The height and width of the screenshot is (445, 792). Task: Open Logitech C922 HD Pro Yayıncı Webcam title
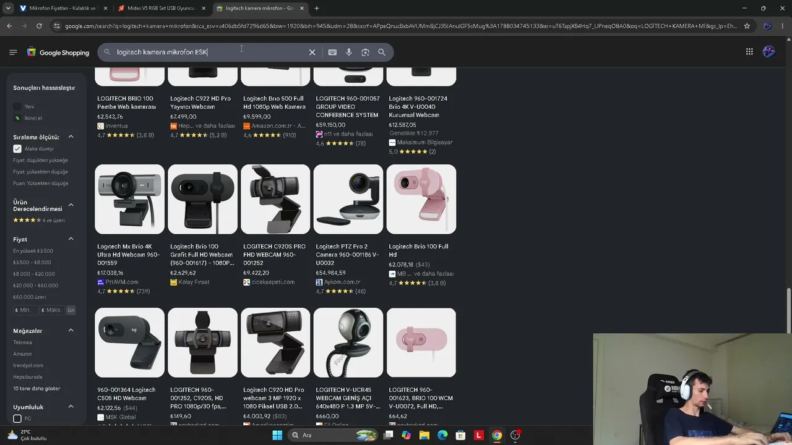(x=200, y=103)
